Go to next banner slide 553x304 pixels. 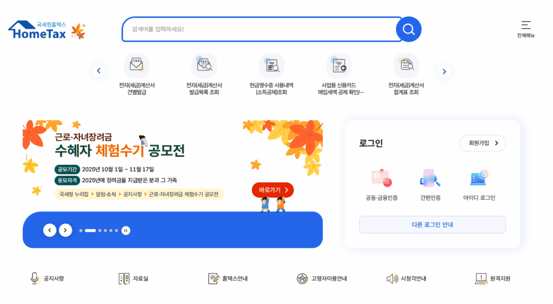click(x=65, y=230)
